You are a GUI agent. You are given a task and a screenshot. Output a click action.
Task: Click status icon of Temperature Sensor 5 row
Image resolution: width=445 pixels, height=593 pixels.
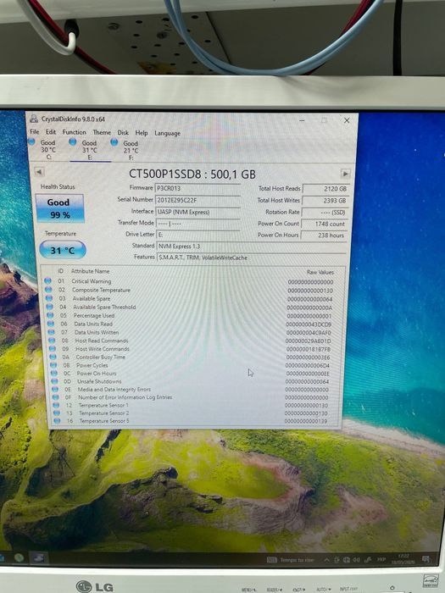57,420
